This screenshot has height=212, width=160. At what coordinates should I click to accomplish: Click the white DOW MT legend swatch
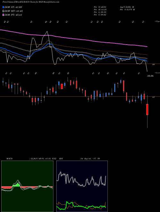4,11
